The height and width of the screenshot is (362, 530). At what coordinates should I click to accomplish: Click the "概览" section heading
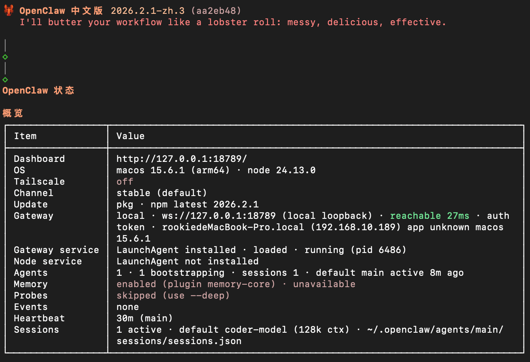pyautogui.click(x=13, y=113)
